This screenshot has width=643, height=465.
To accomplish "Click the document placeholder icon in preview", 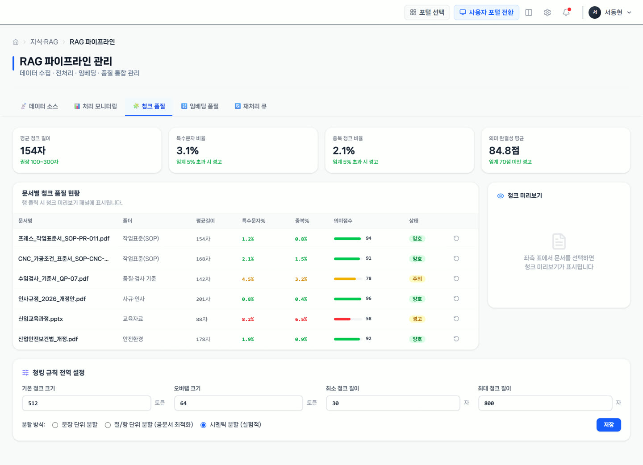I will pos(559,241).
